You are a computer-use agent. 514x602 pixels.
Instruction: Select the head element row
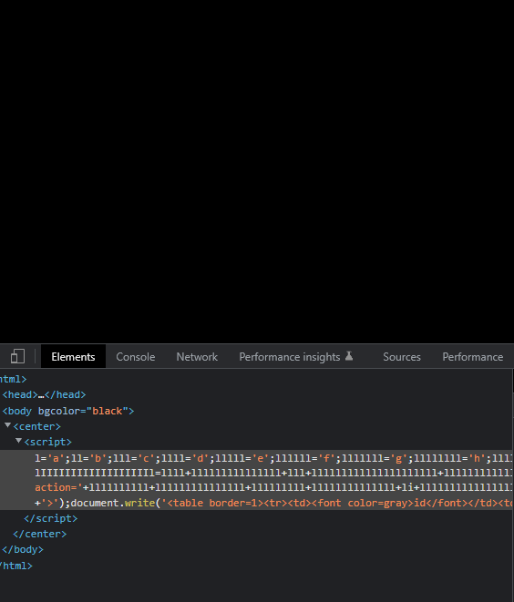[44, 394]
